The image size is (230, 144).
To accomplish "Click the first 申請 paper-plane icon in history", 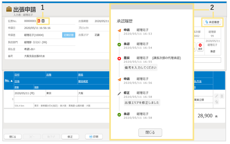I will (119, 30).
